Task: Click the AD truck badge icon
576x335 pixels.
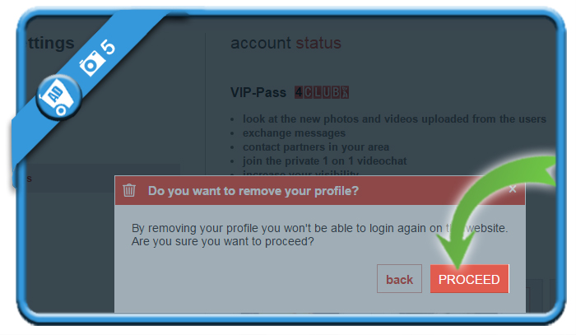Action: coord(58,97)
